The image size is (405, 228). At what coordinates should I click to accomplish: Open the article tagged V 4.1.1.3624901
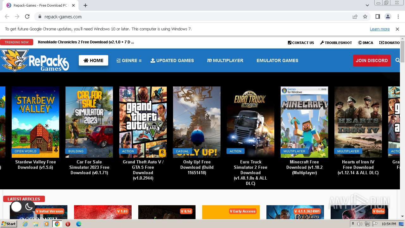(x=295, y=212)
